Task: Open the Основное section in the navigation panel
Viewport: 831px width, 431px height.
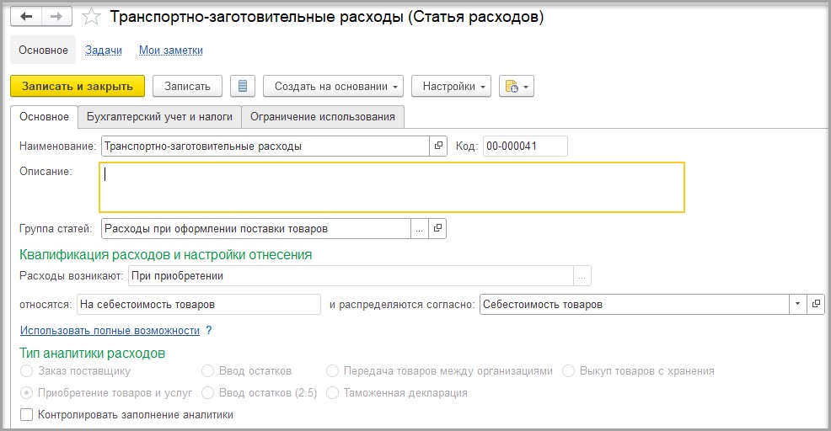Action: click(x=44, y=51)
